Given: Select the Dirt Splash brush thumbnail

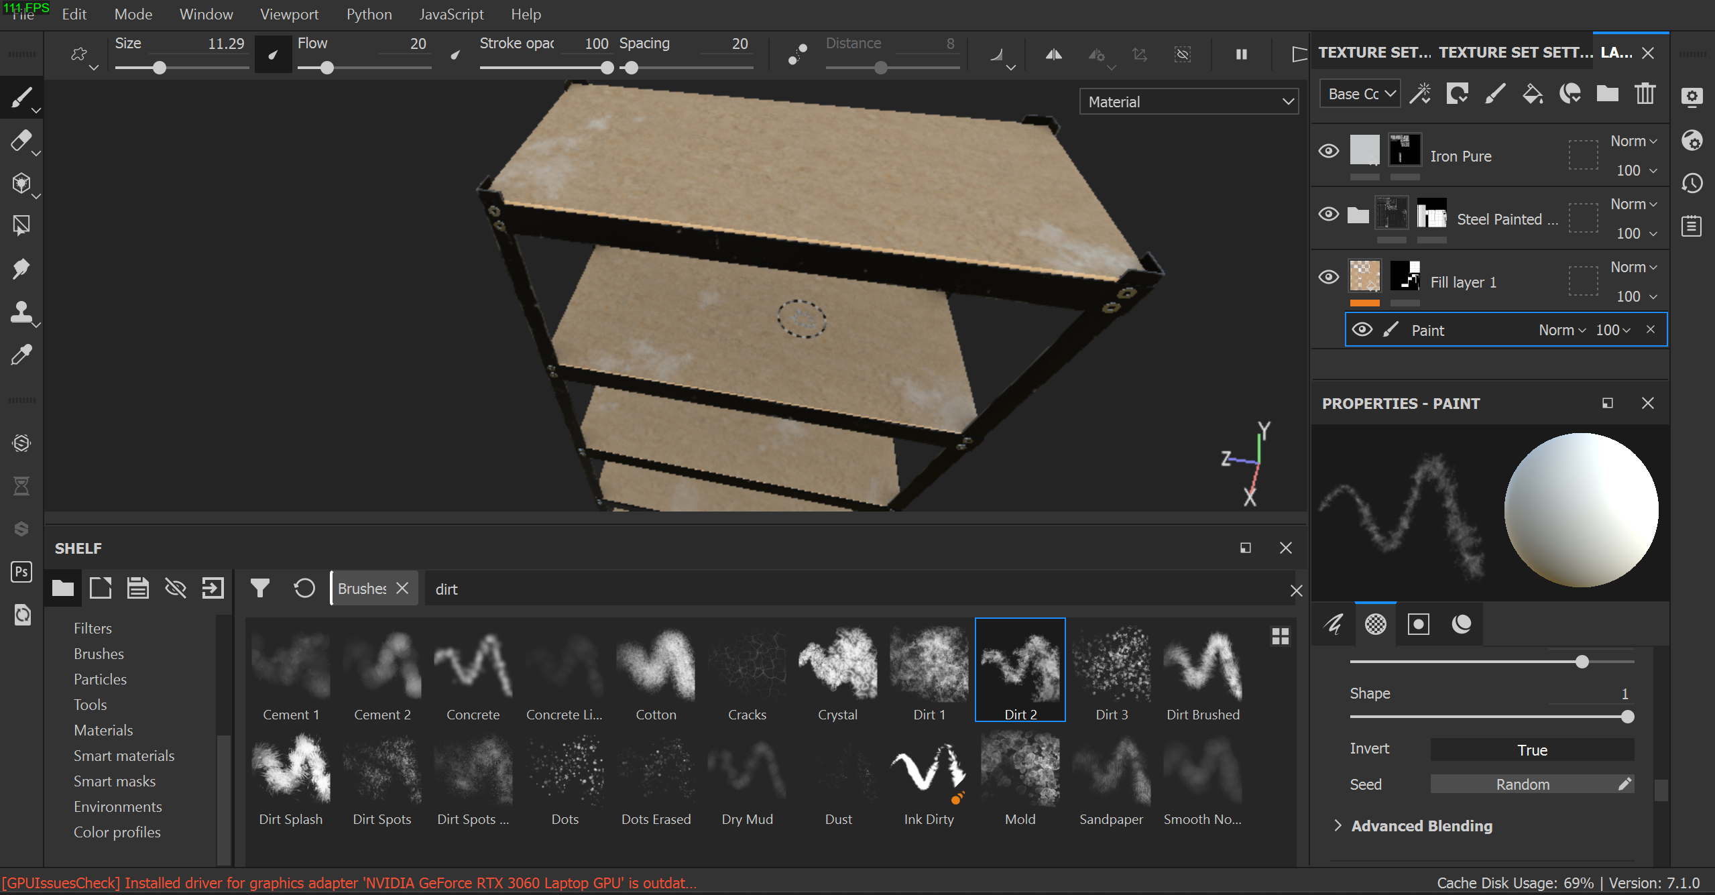Looking at the screenshot, I should pos(290,769).
